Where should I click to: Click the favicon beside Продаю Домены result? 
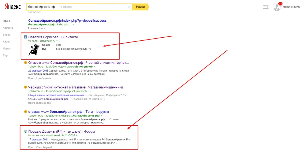pyautogui.click(x=25, y=131)
